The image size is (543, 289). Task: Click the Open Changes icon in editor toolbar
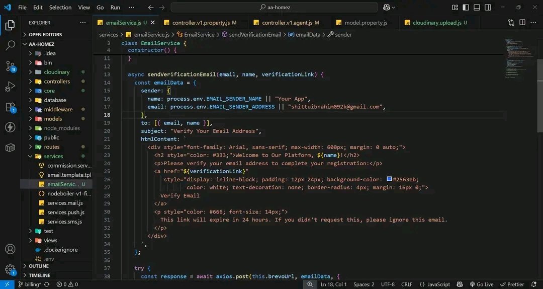coord(511,23)
